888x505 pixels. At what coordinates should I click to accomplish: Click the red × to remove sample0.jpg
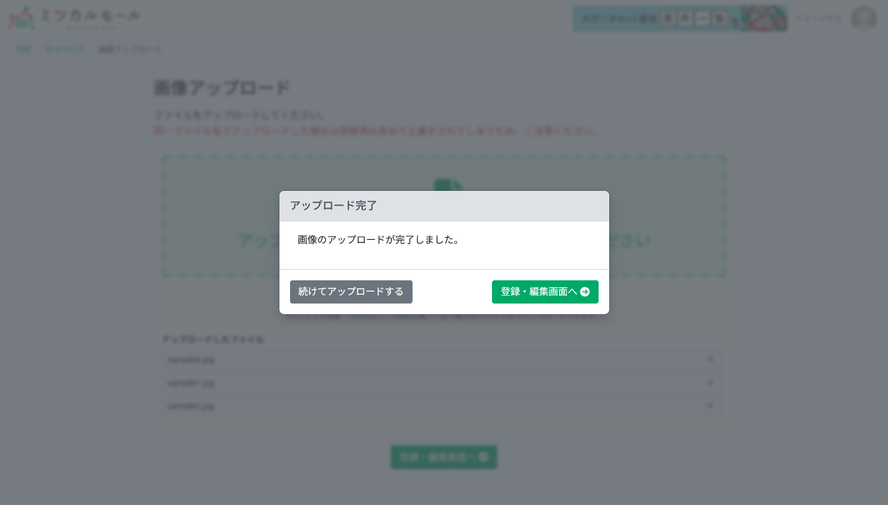(710, 360)
